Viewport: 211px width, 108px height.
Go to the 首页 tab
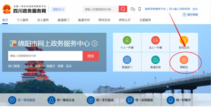(5, 20)
